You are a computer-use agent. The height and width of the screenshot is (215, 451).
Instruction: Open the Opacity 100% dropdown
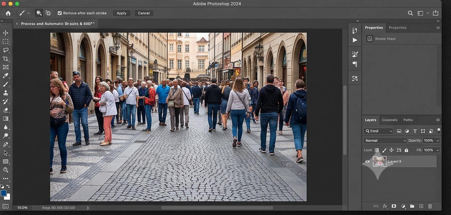[438, 140]
